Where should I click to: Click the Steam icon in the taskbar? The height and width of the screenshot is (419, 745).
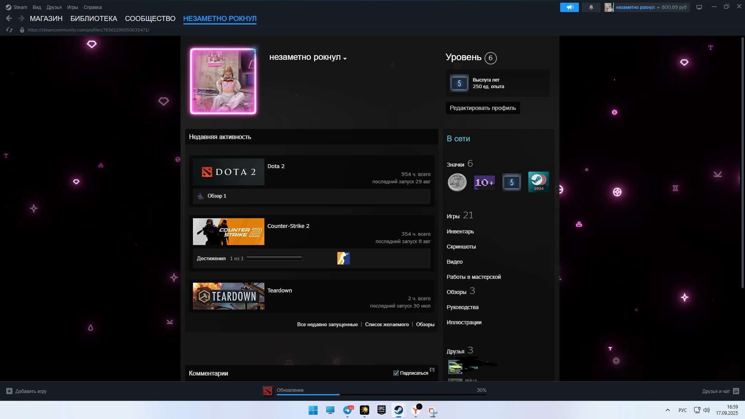pyautogui.click(x=398, y=410)
